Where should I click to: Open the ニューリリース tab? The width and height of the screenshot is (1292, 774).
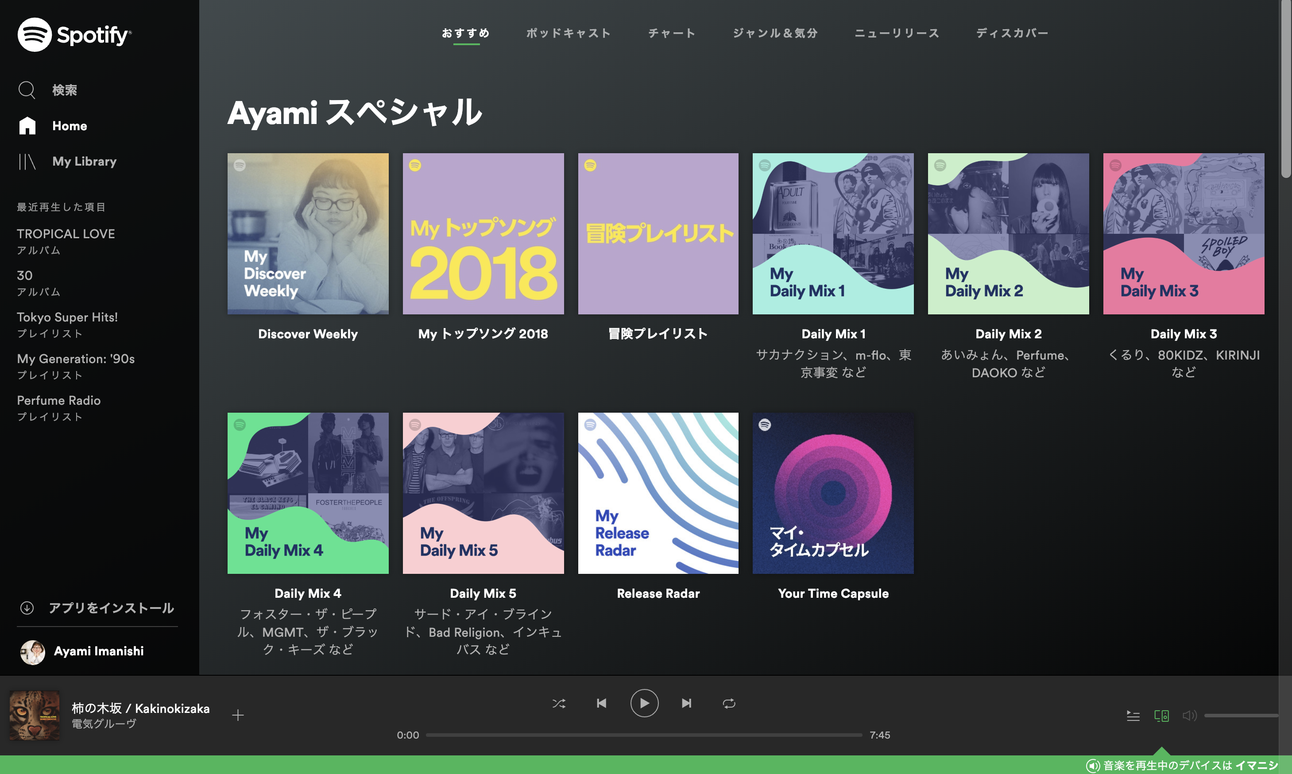(x=897, y=33)
